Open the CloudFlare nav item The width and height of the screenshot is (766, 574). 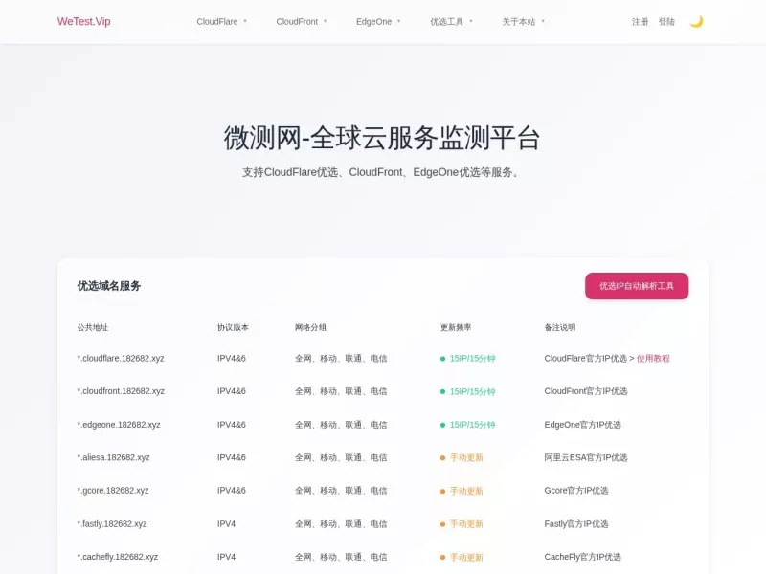[x=217, y=21]
